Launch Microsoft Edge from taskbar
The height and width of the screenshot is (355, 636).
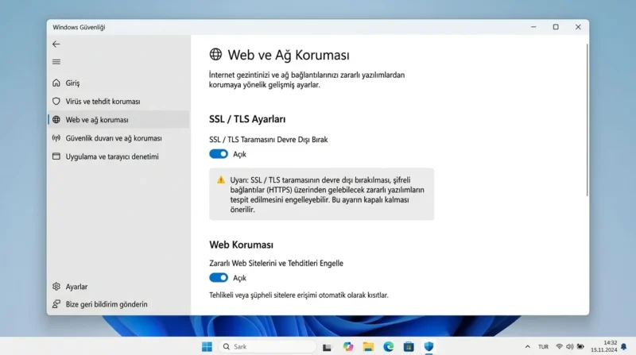coord(389,346)
